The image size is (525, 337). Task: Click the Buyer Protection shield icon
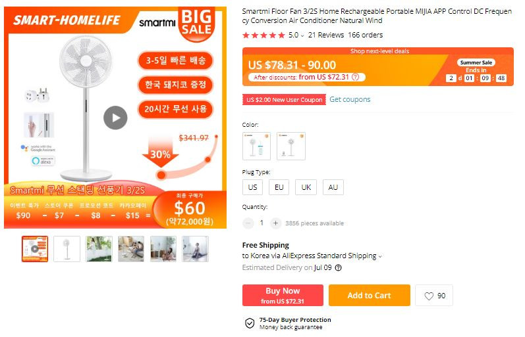[x=250, y=323]
